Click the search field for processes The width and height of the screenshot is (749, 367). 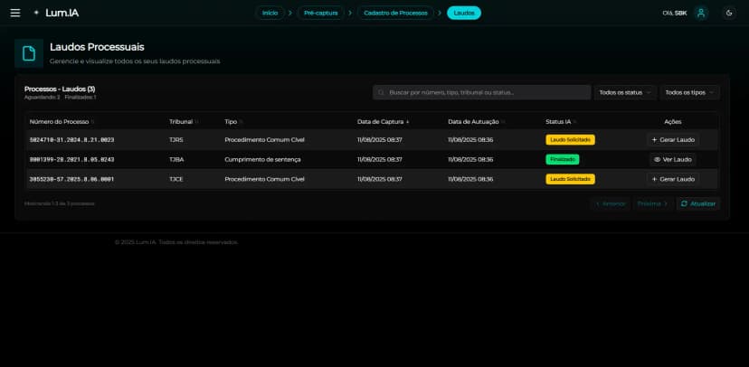tap(481, 92)
